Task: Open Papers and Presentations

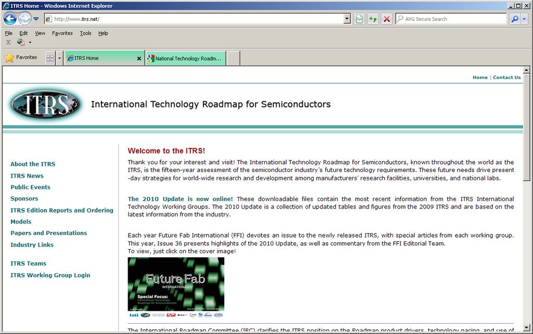Action: click(x=48, y=233)
